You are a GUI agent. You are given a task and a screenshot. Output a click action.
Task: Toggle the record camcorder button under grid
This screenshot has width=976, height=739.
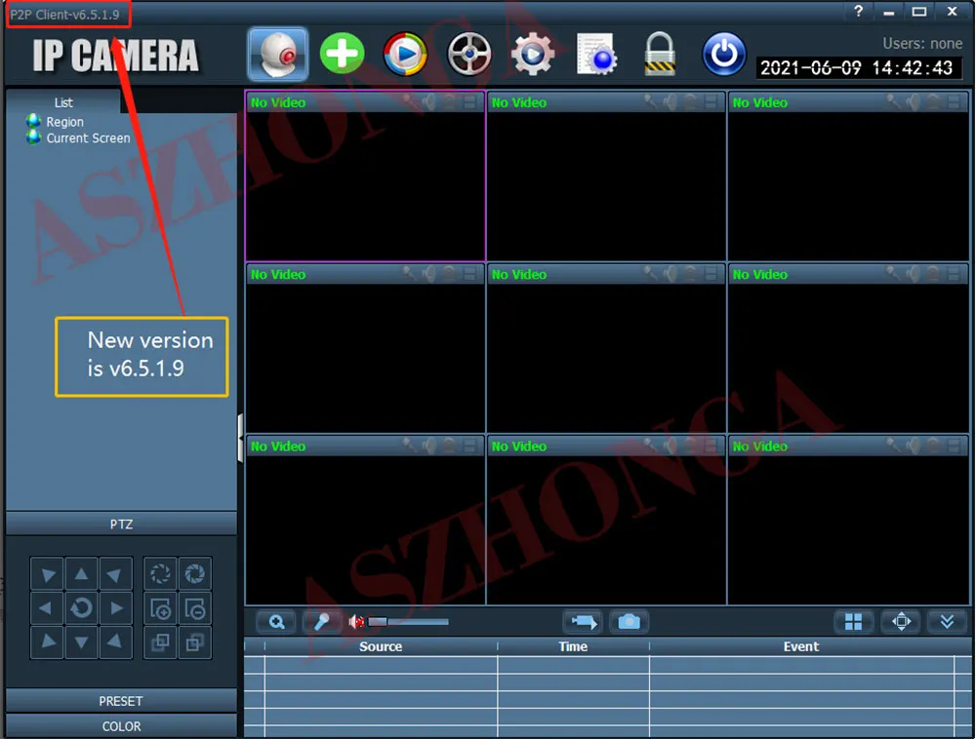pyautogui.click(x=584, y=622)
